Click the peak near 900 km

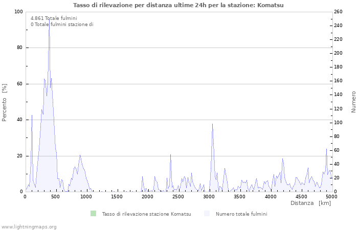coord(80,156)
